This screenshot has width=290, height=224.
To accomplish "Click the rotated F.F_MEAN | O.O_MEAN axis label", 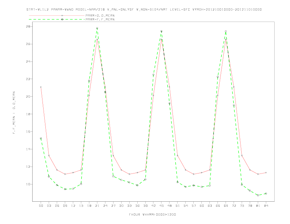I will pos(14,112).
